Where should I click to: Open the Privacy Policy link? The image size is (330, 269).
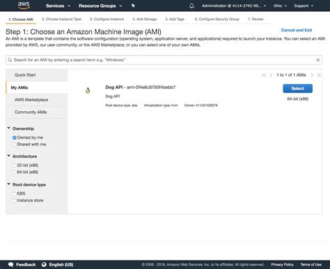[x=282, y=265]
